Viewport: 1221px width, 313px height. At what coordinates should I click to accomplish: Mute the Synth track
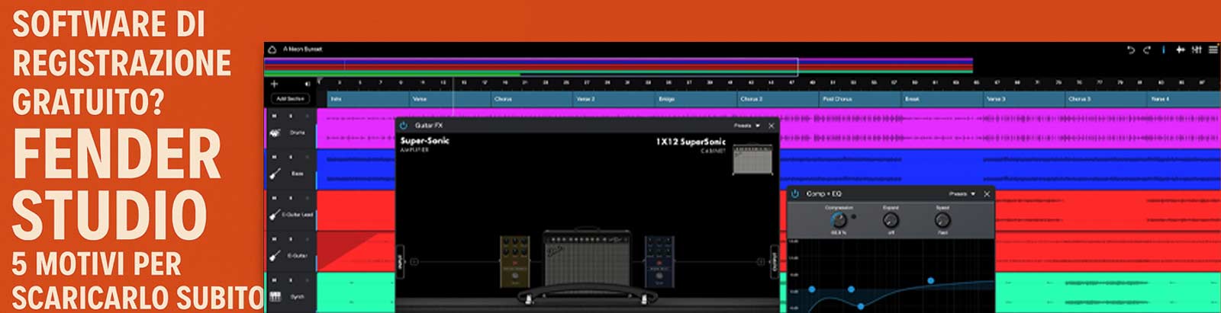click(x=274, y=280)
